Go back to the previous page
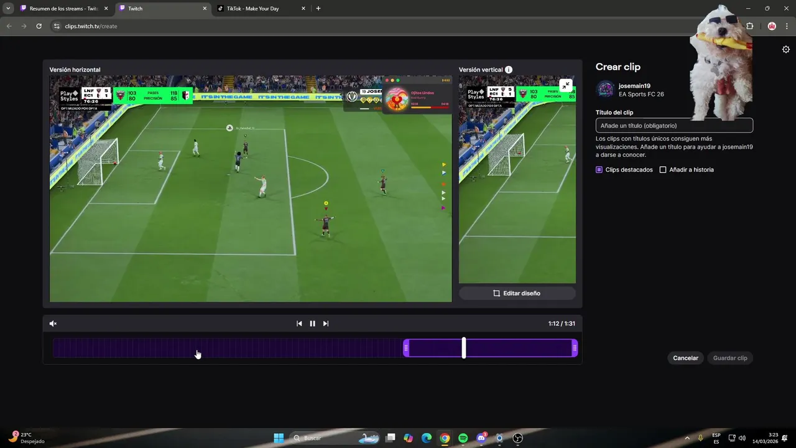The width and height of the screenshot is (796, 448). (x=9, y=26)
